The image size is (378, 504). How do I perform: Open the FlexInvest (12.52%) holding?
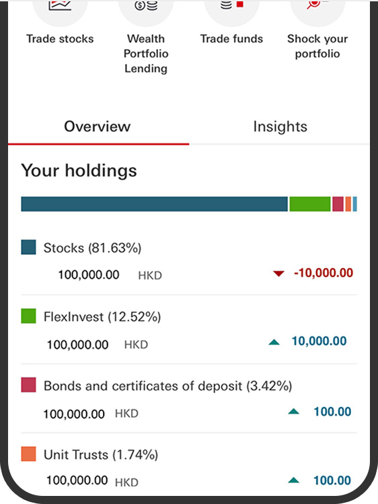189,330
